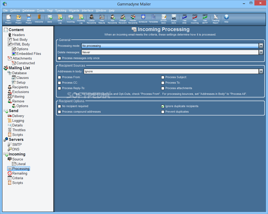Click the Lookup Recipients icon
The image size is (268, 214).
point(91,19)
